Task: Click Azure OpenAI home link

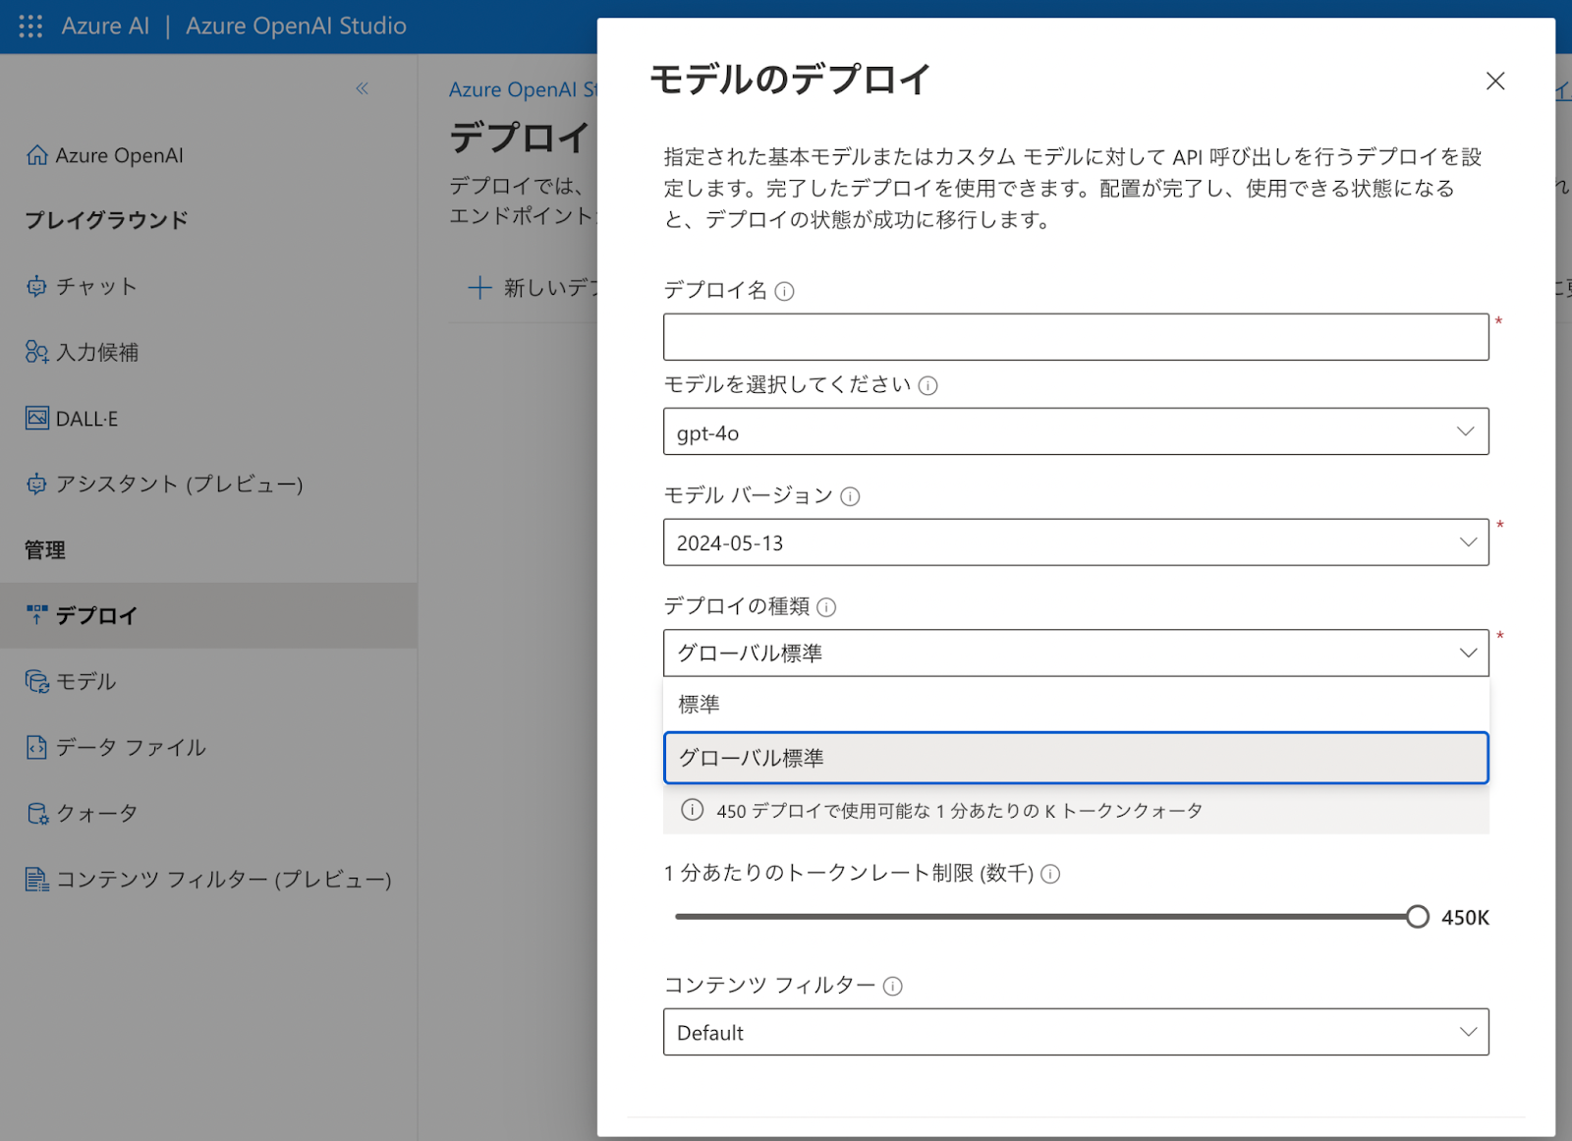Action: pos(118,155)
